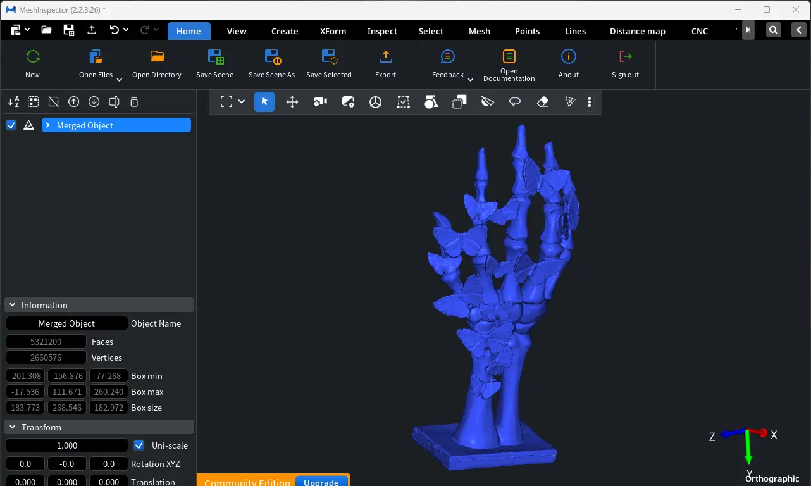This screenshot has width=811, height=486.
Task: Disable the Uni-scale checkbox
Action: [139, 445]
